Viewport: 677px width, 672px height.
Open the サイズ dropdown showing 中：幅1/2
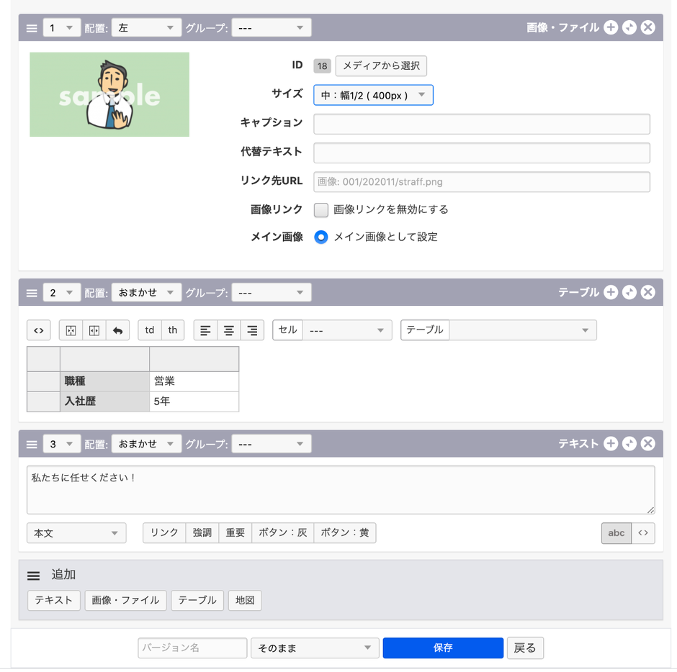(373, 94)
